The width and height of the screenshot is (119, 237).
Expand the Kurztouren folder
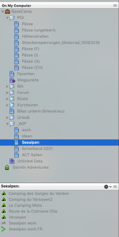(7, 105)
